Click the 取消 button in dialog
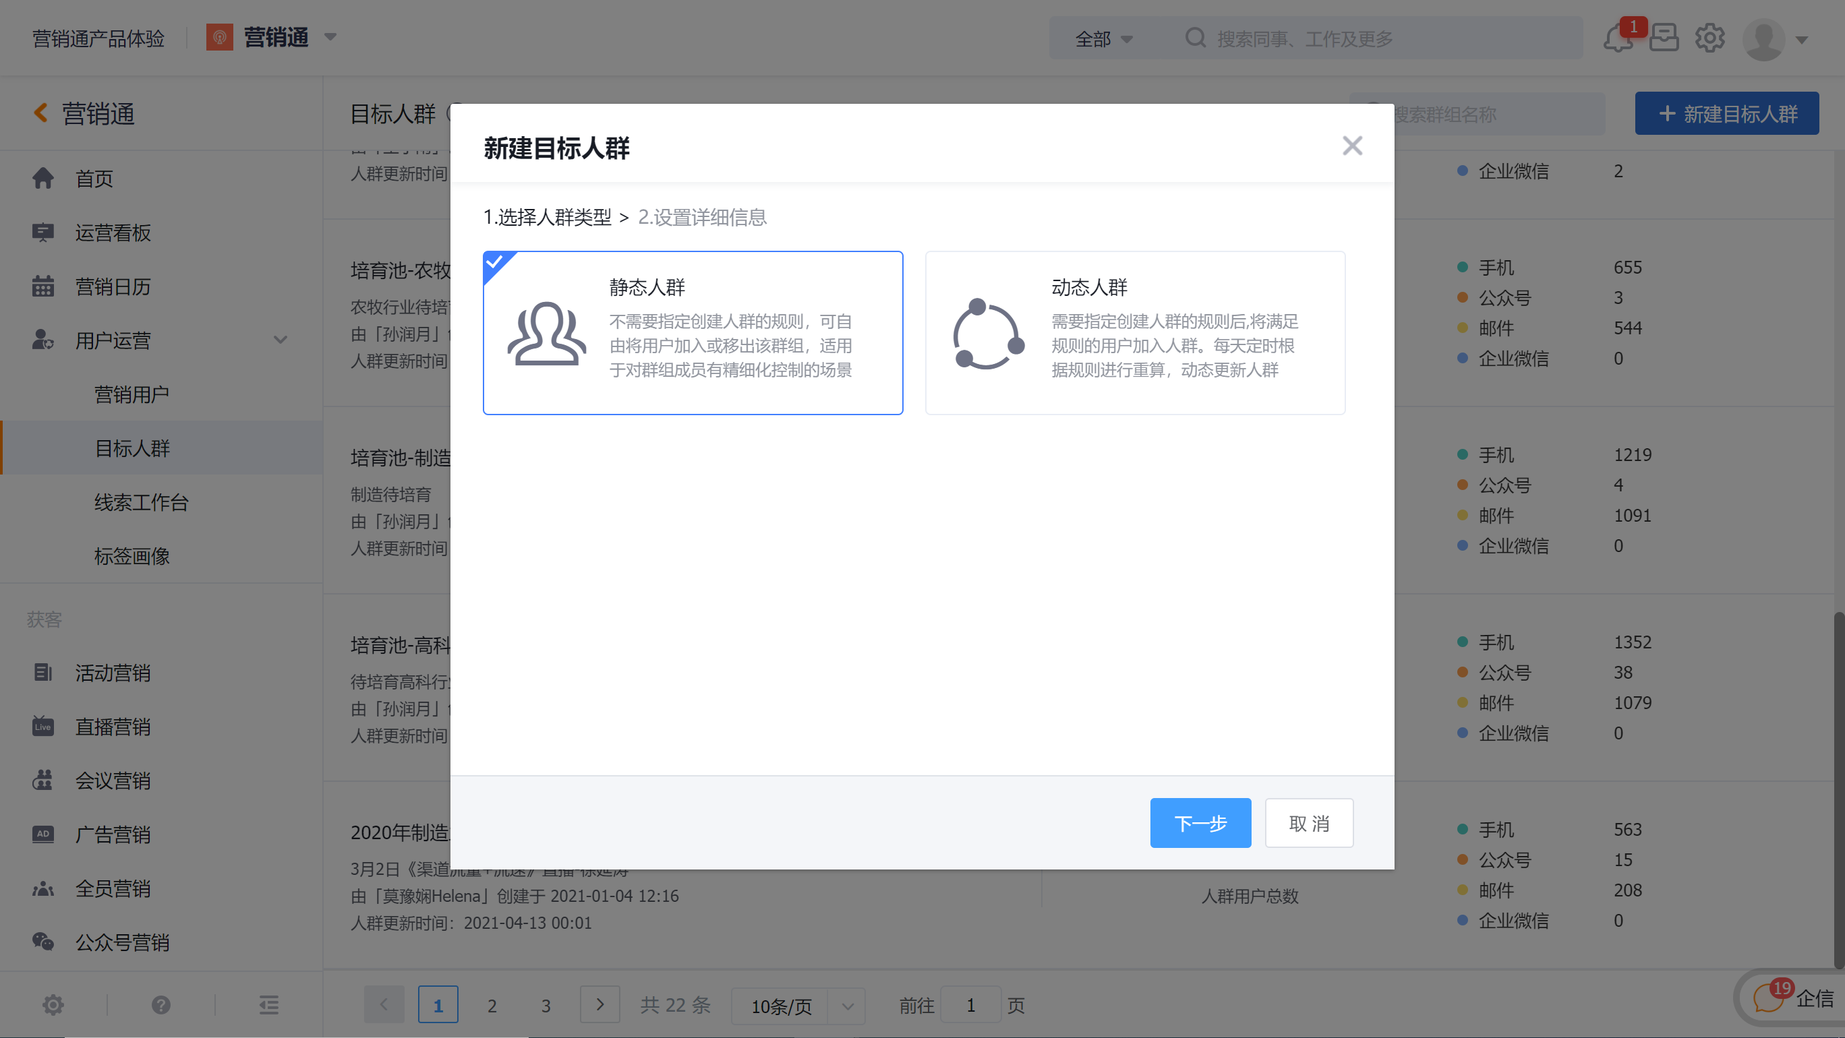Screen dimensions: 1845x1038 (1308, 822)
